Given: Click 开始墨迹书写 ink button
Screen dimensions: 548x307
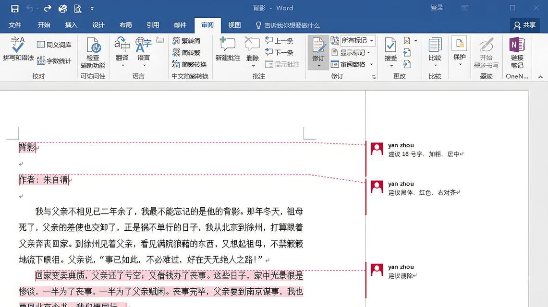Looking at the screenshot, I should point(486,53).
